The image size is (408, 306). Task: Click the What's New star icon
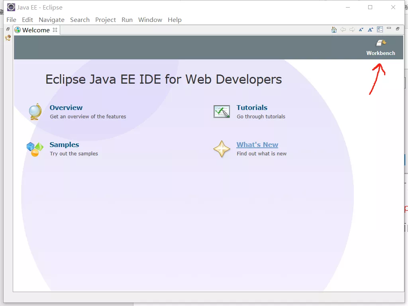[222, 149]
